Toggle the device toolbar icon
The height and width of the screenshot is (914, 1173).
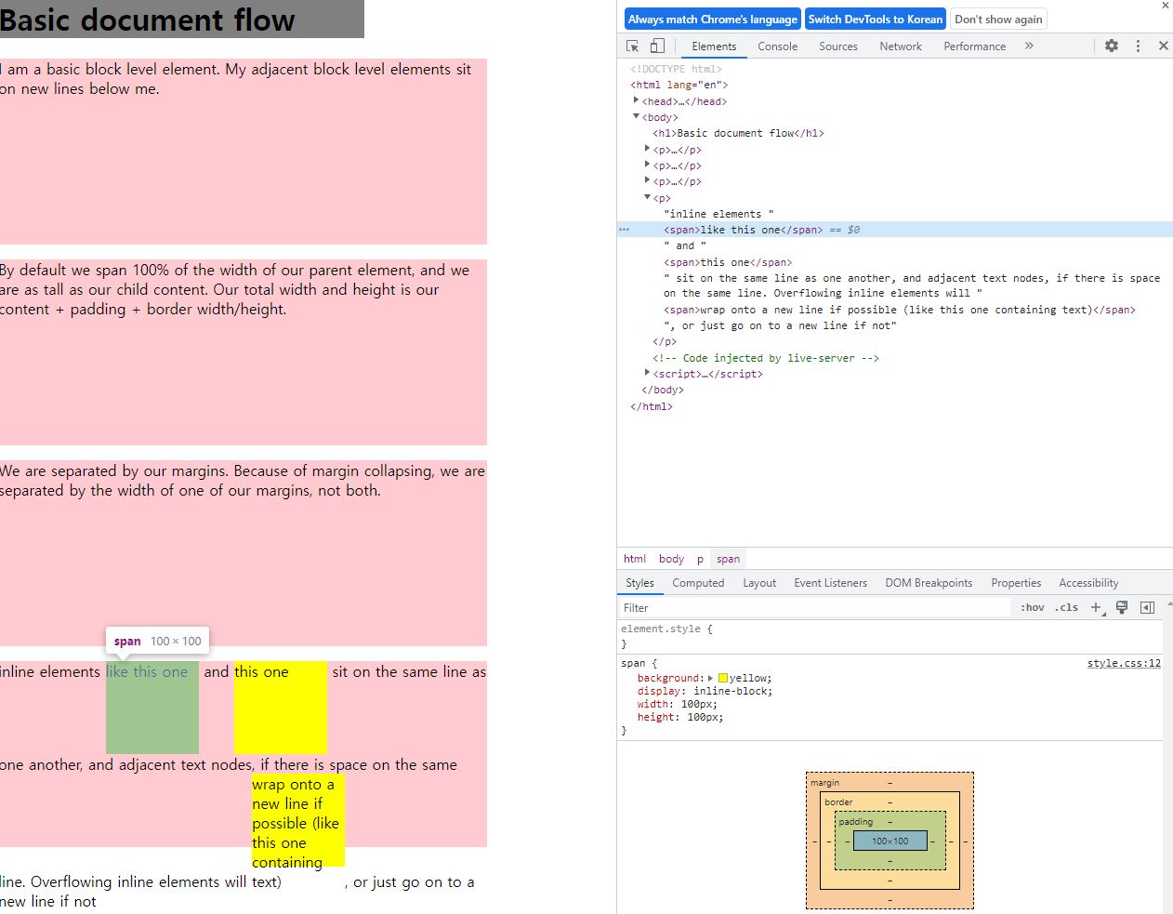click(x=657, y=46)
